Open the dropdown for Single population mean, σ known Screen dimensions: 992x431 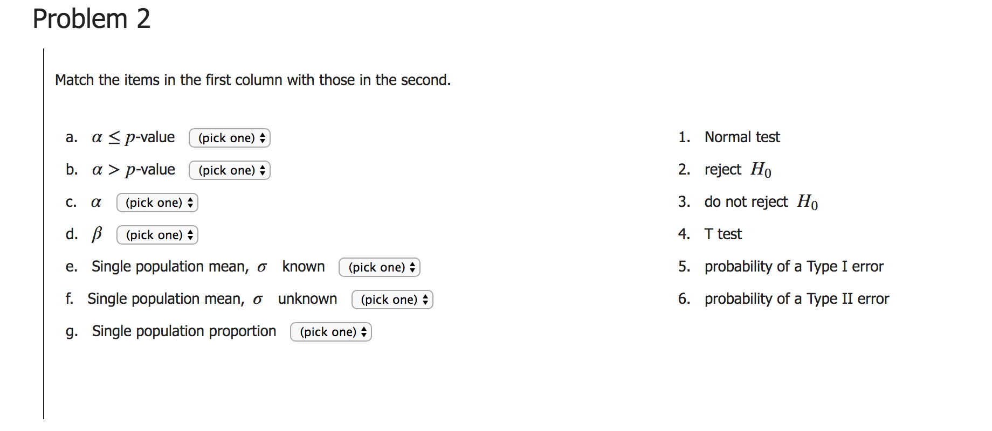[x=379, y=267]
